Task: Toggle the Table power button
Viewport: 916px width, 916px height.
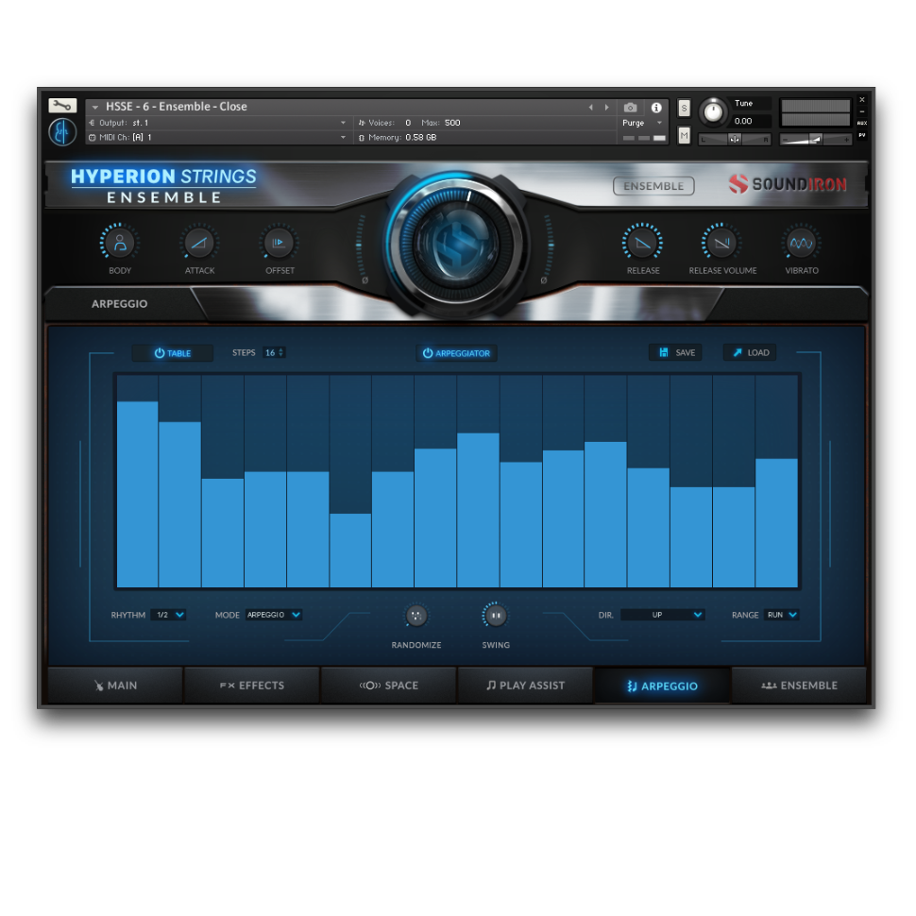Action: 172,353
